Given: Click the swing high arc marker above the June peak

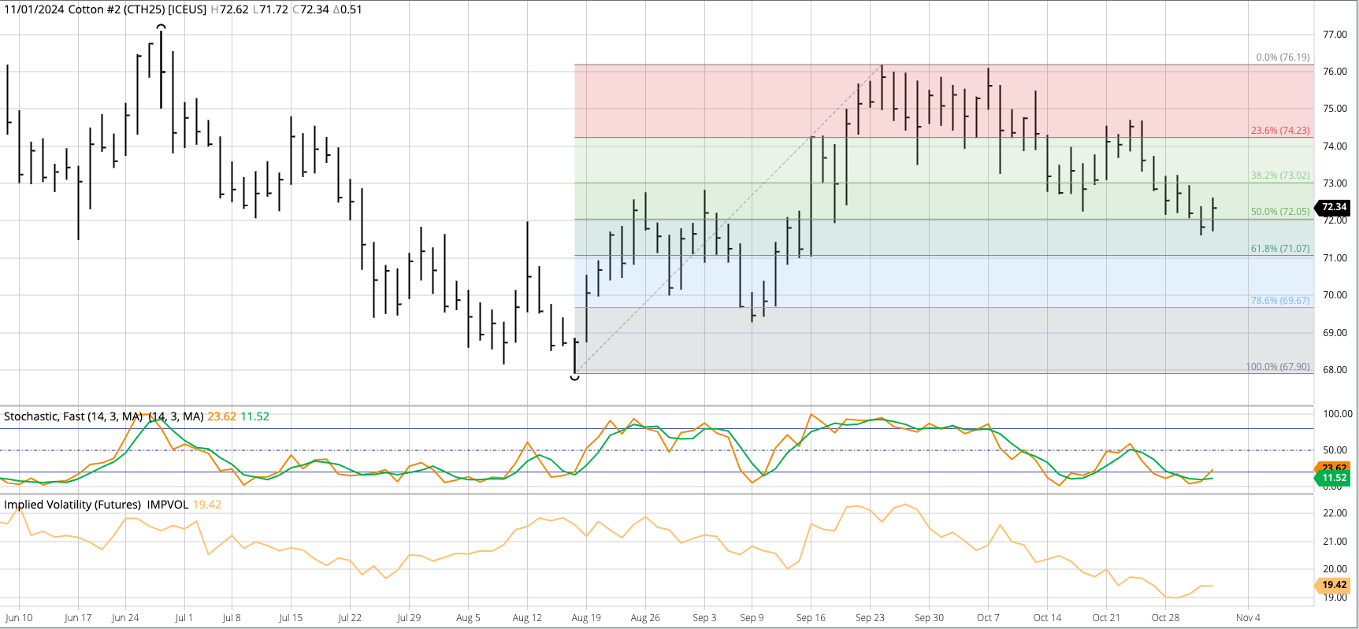Looking at the screenshot, I should [161, 28].
